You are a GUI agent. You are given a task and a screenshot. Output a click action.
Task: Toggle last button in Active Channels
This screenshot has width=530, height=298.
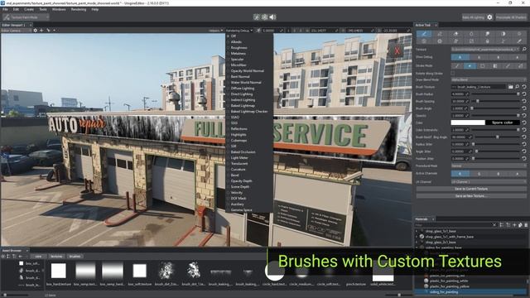(x=517, y=174)
